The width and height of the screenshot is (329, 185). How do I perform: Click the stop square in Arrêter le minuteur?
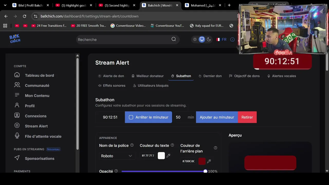[x=131, y=117]
